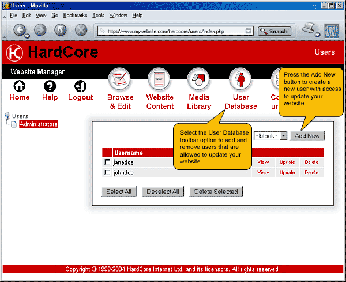Tick the janedoe checkbox
The image size is (346, 282).
click(x=107, y=162)
